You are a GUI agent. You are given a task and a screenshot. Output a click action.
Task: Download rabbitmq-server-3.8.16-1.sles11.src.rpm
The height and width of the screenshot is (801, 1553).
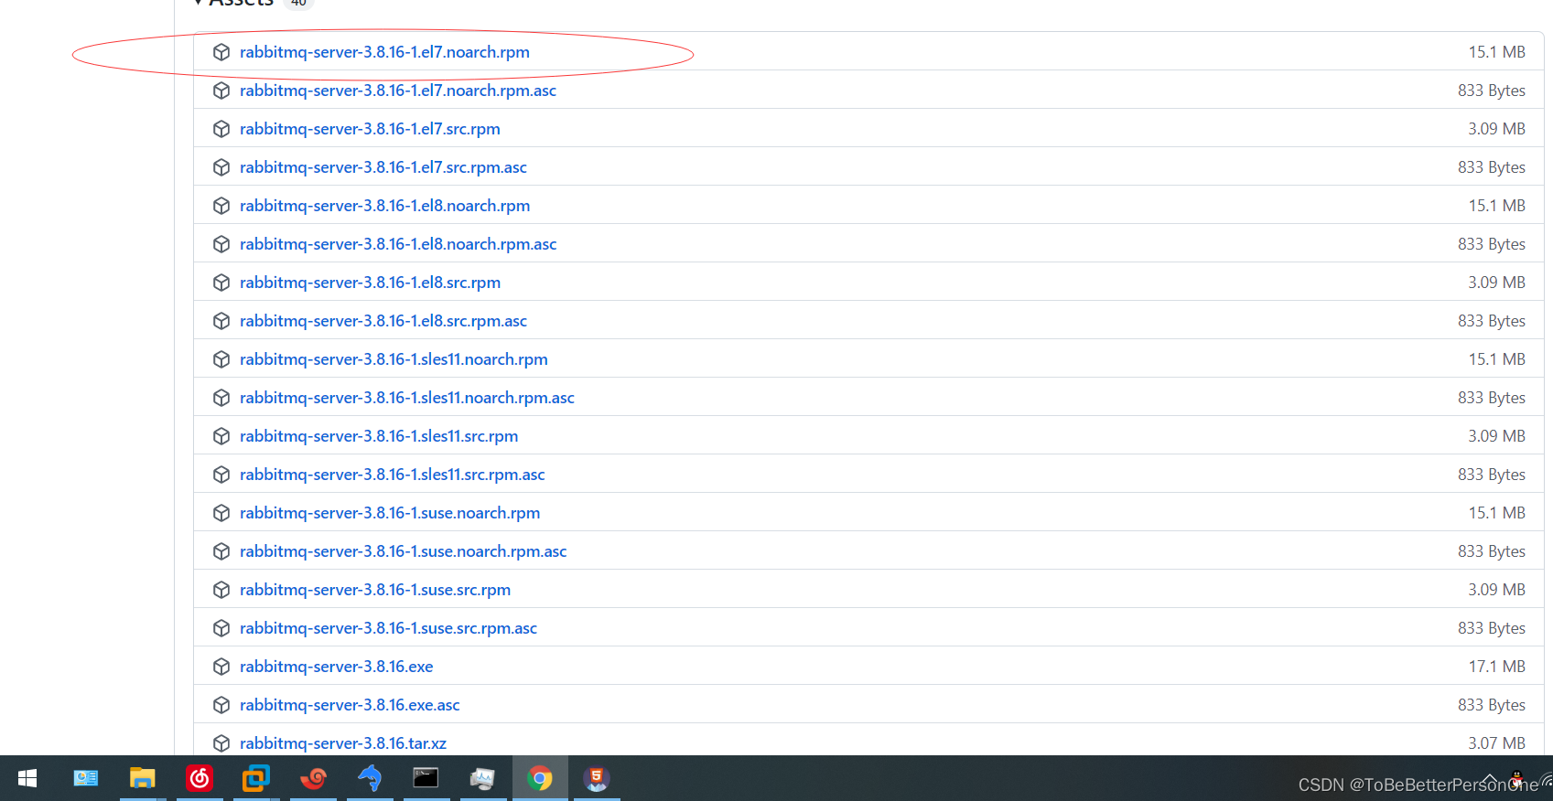(379, 436)
